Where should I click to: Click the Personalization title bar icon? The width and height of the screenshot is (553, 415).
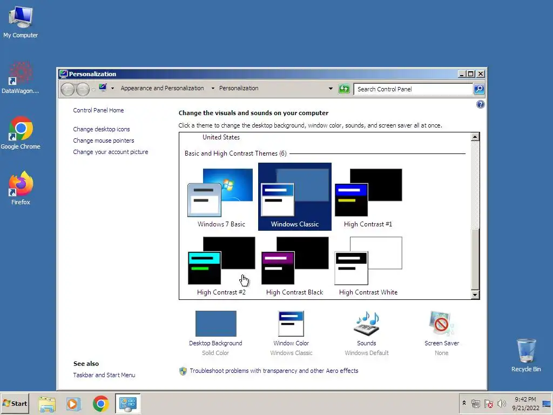(64, 73)
